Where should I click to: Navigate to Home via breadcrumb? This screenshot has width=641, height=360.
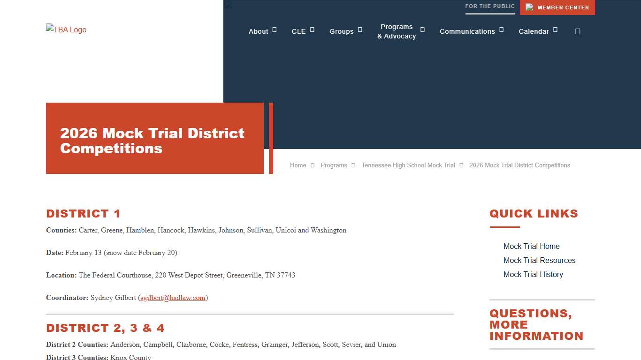(x=298, y=165)
